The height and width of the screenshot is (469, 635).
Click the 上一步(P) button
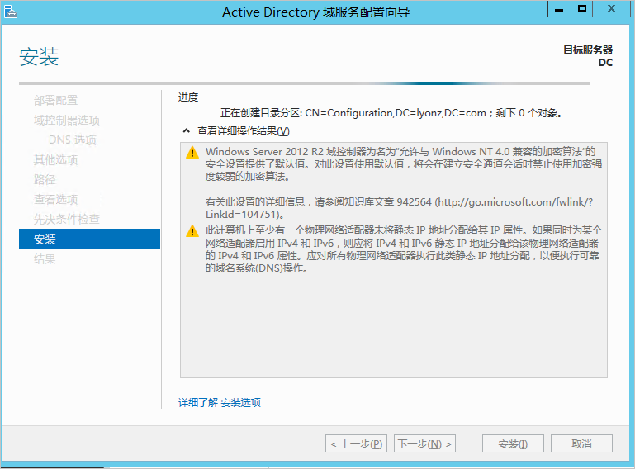click(357, 444)
